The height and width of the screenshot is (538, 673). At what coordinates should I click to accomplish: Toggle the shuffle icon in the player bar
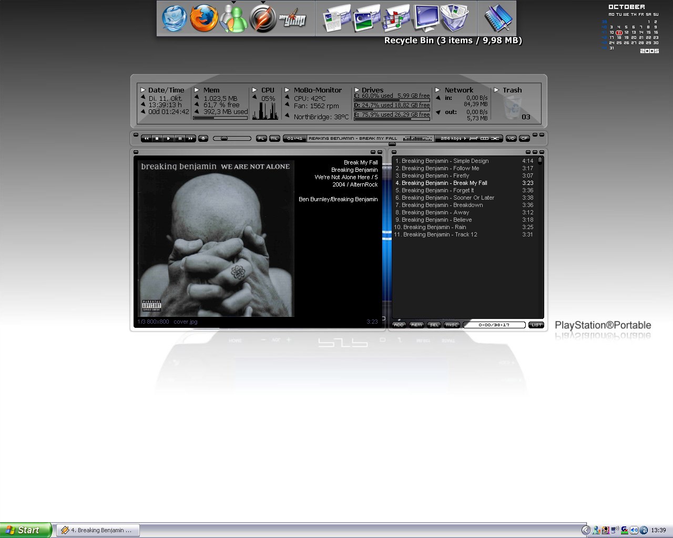495,138
